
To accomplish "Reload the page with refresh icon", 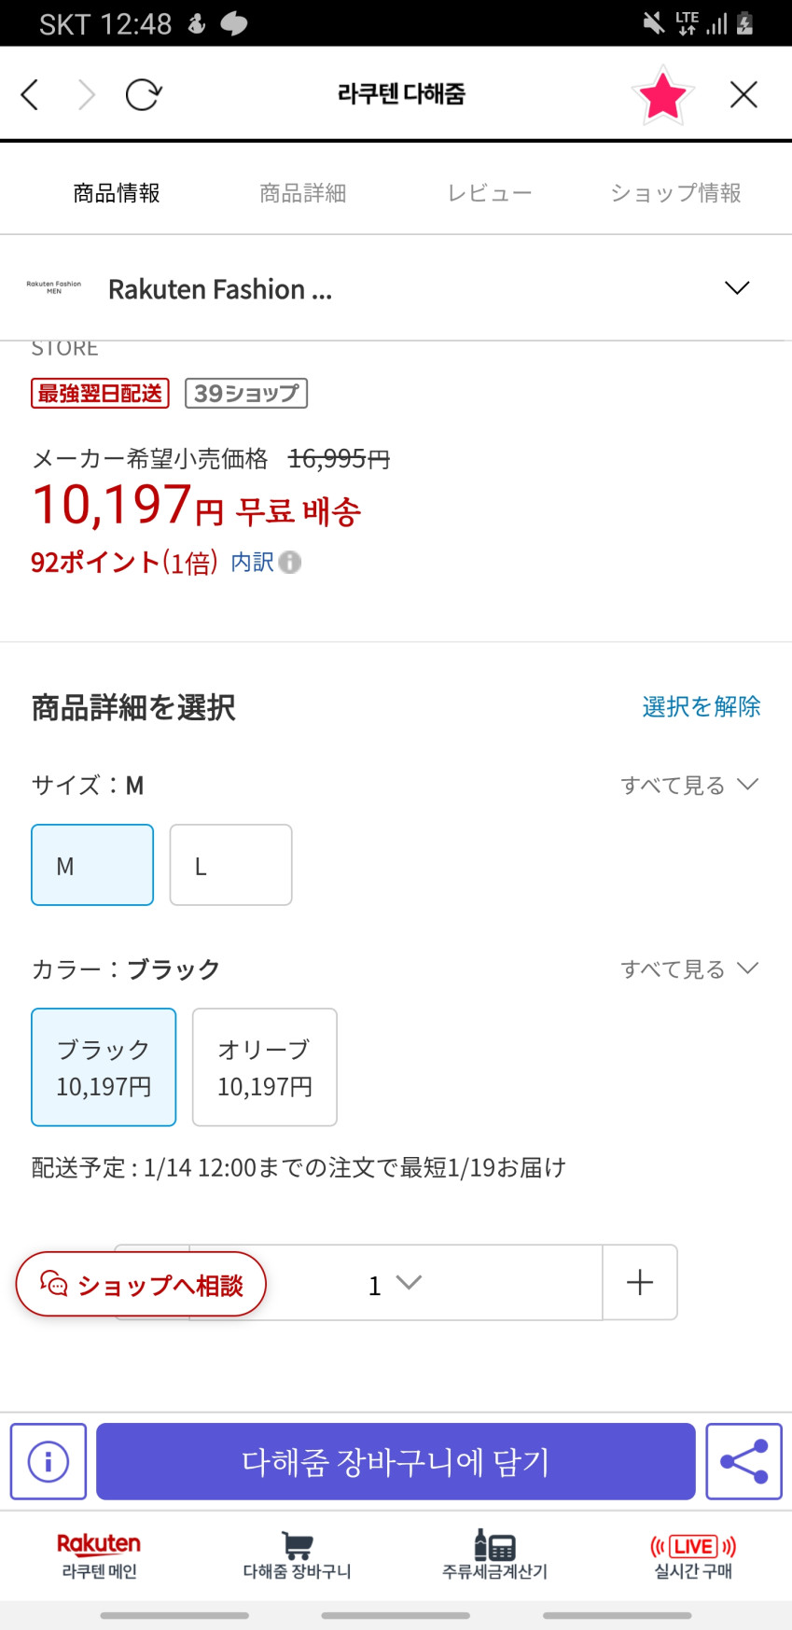I will tap(143, 94).
